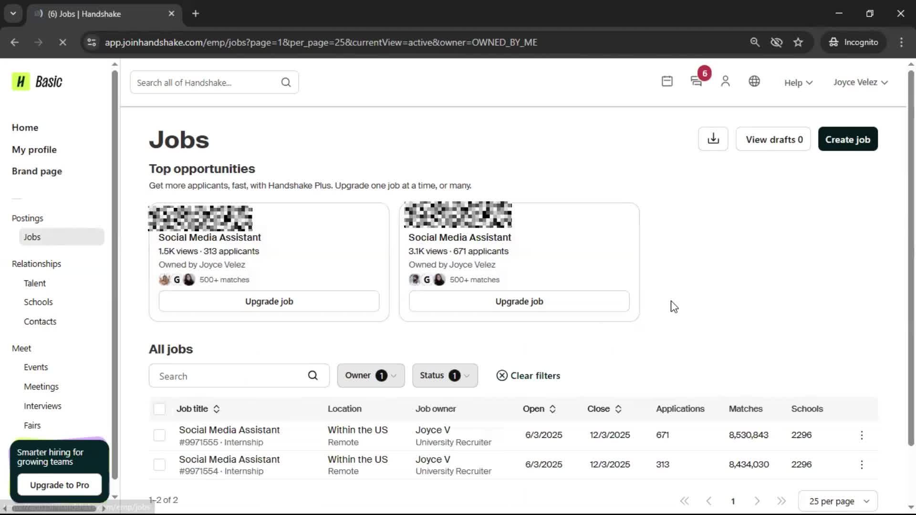Screen dimensions: 916x515
Task: Go to Home in sidebar
Action: click(x=25, y=128)
